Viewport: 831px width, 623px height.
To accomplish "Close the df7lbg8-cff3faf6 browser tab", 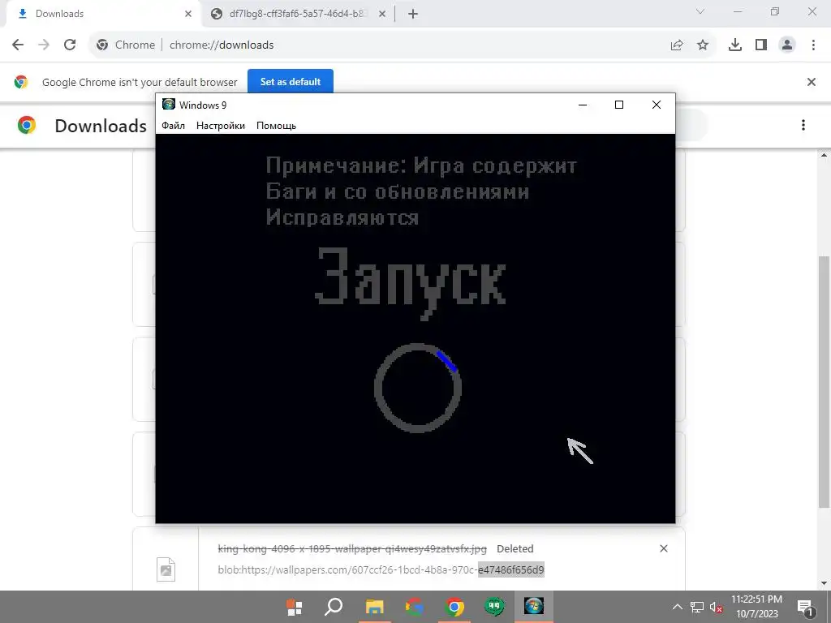I will (382, 14).
